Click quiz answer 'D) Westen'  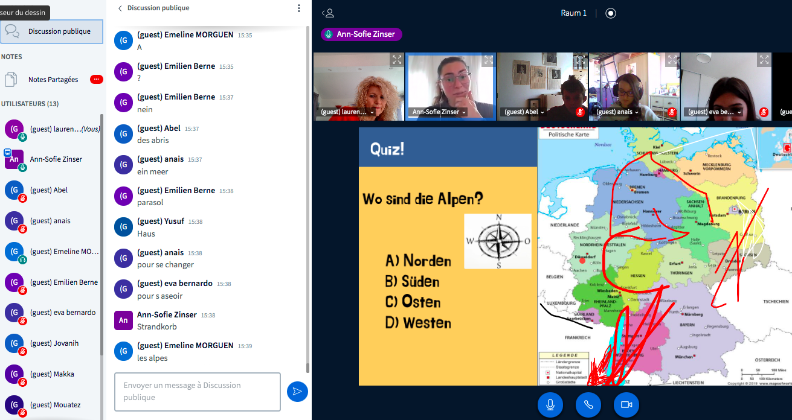tap(418, 323)
